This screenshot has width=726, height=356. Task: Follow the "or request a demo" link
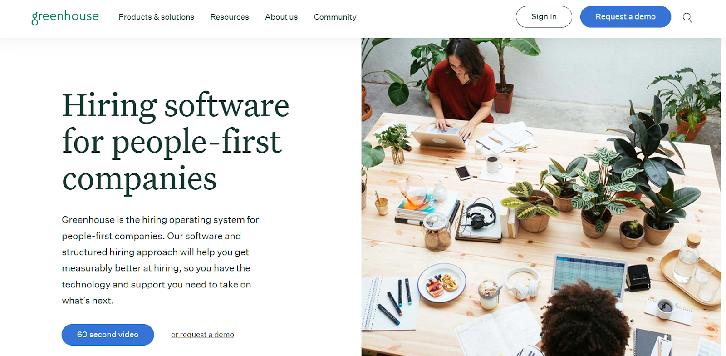pyautogui.click(x=202, y=335)
